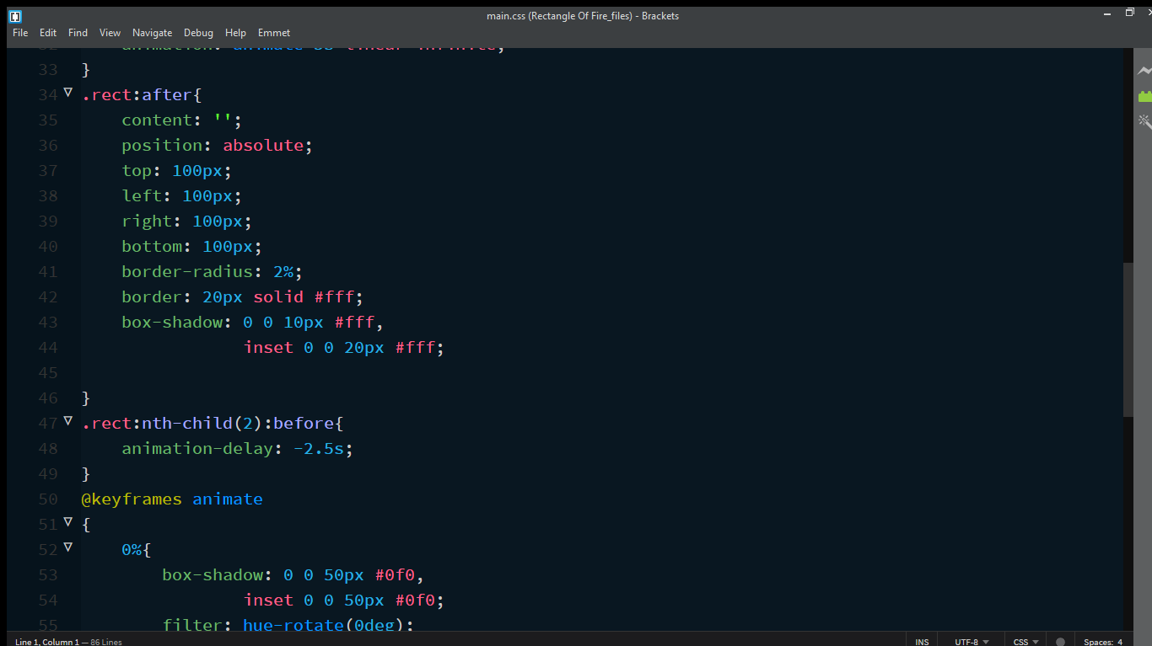Collapse the keyframes block at line 51
Image resolution: width=1152 pixels, height=646 pixels.
pyautogui.click(x=68, y=522)
